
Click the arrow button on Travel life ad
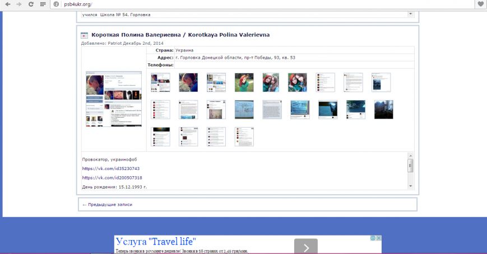[306, 247]
